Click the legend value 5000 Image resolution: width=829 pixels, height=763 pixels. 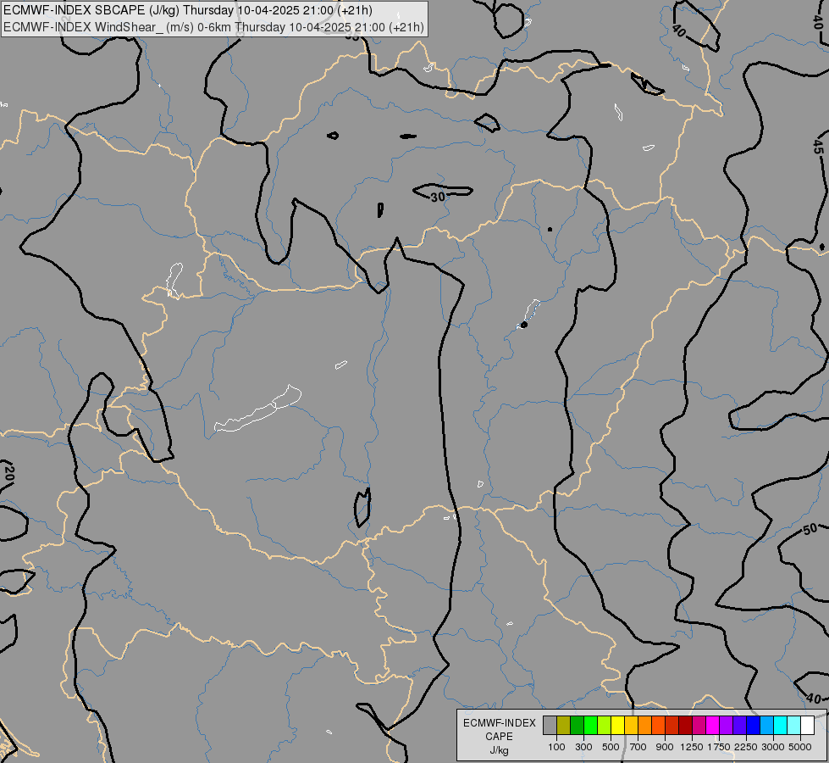(800, 747)
